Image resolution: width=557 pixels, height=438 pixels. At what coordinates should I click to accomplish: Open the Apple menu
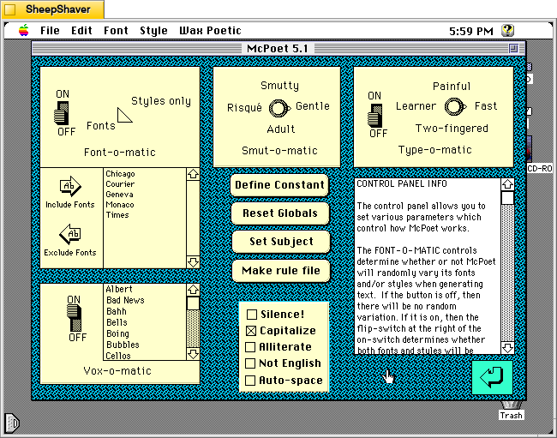click(23, 31)
